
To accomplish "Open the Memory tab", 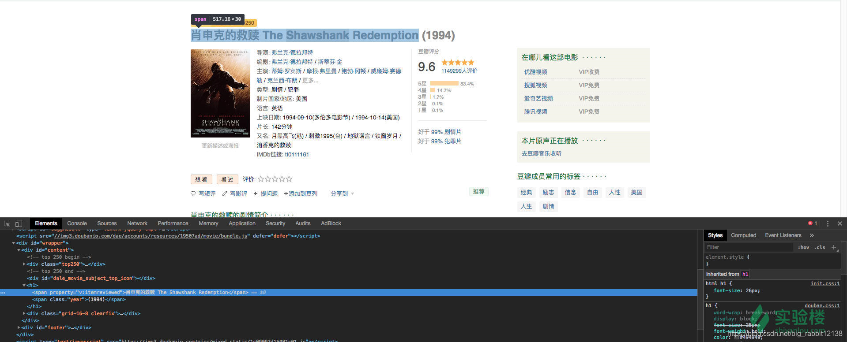I will [x=208, y=223].
